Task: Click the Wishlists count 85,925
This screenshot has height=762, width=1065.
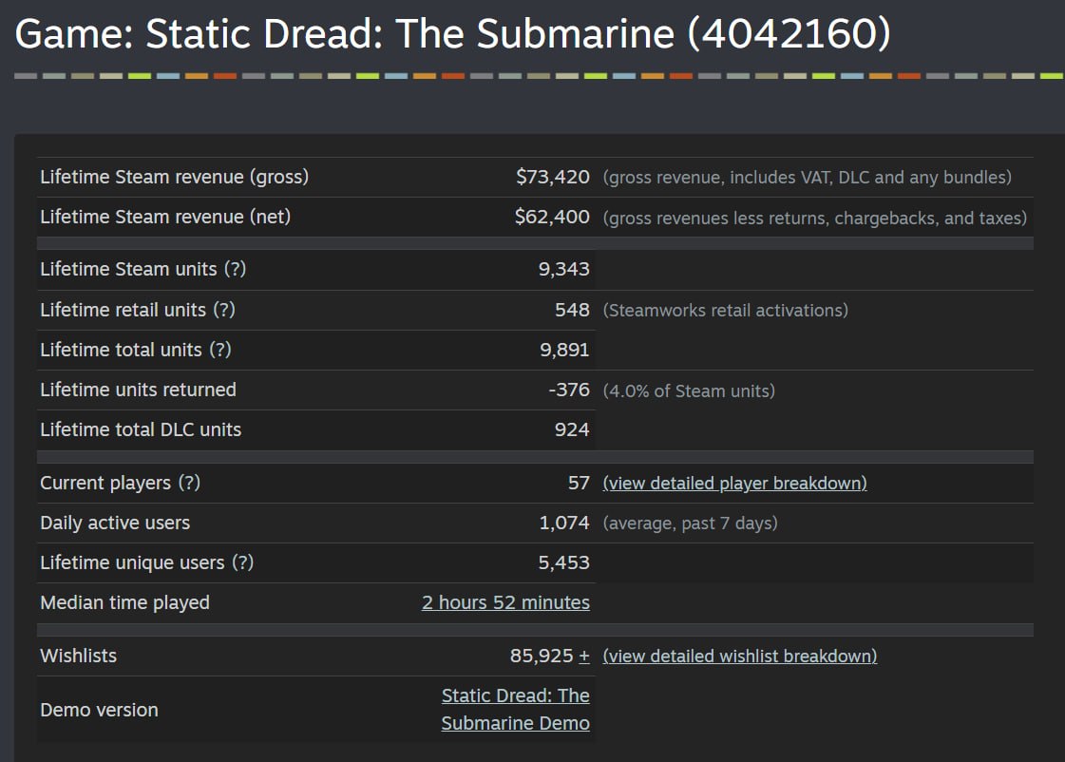Action: point(542,656)
